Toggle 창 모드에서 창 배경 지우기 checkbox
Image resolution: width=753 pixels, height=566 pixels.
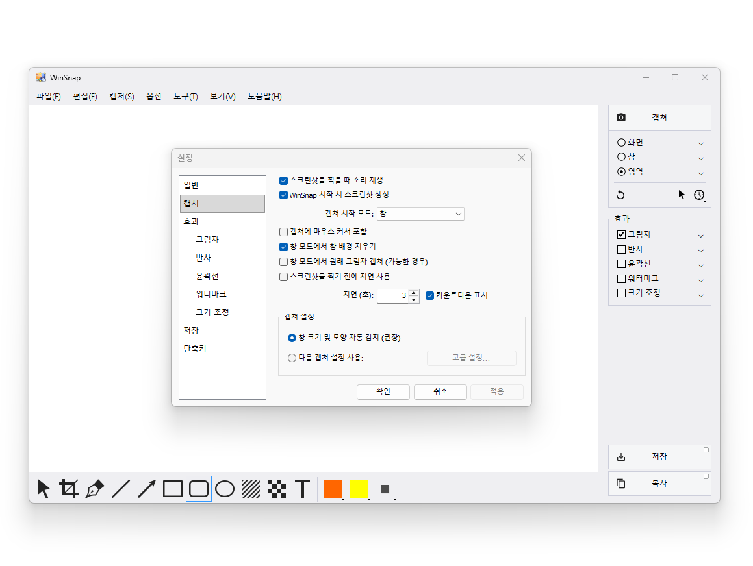pyautogui.click(x=283, y=247)
